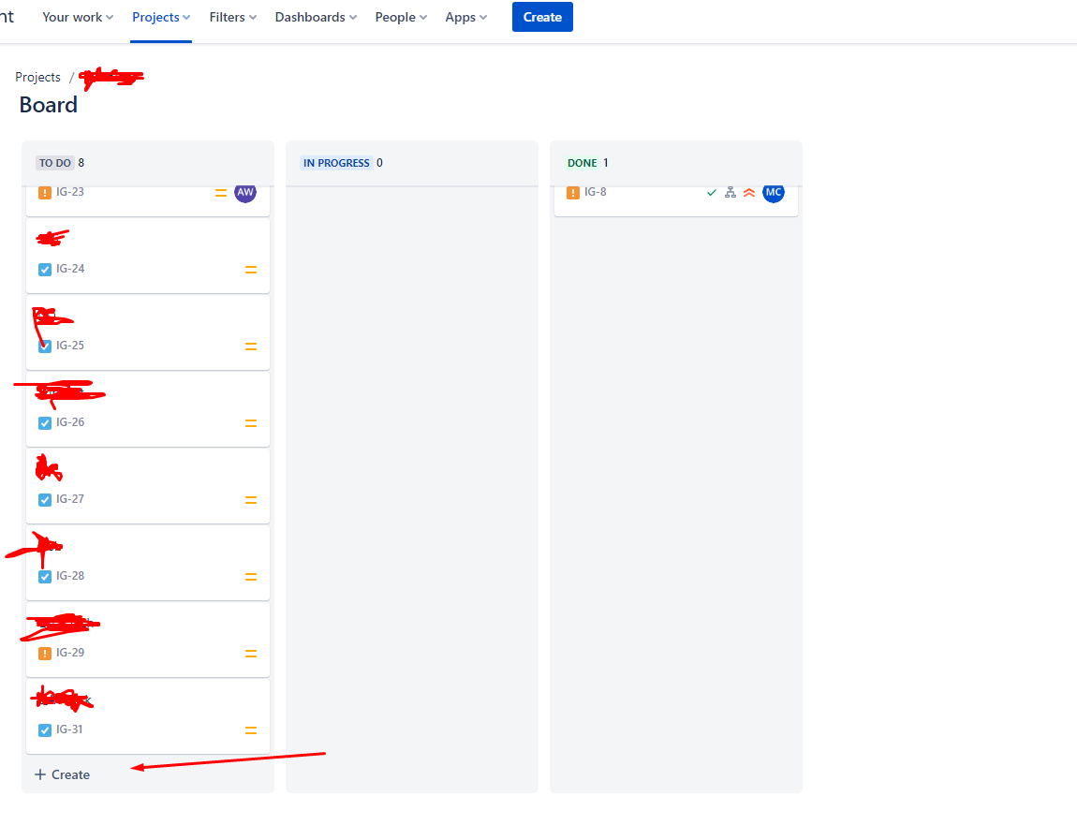Expand the Filters menu
The width and height of the screenshot is (1077, 840).
pos(233,17)
